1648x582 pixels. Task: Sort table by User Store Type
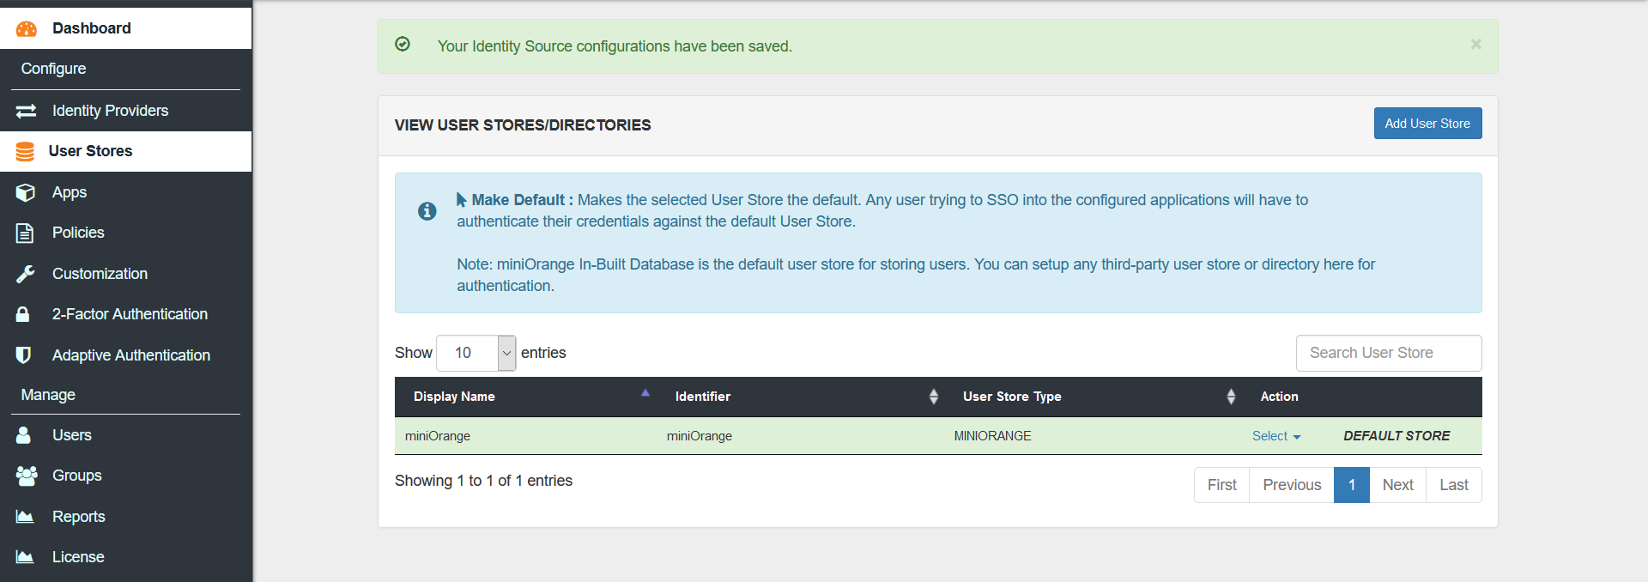tap(1094, 397)
